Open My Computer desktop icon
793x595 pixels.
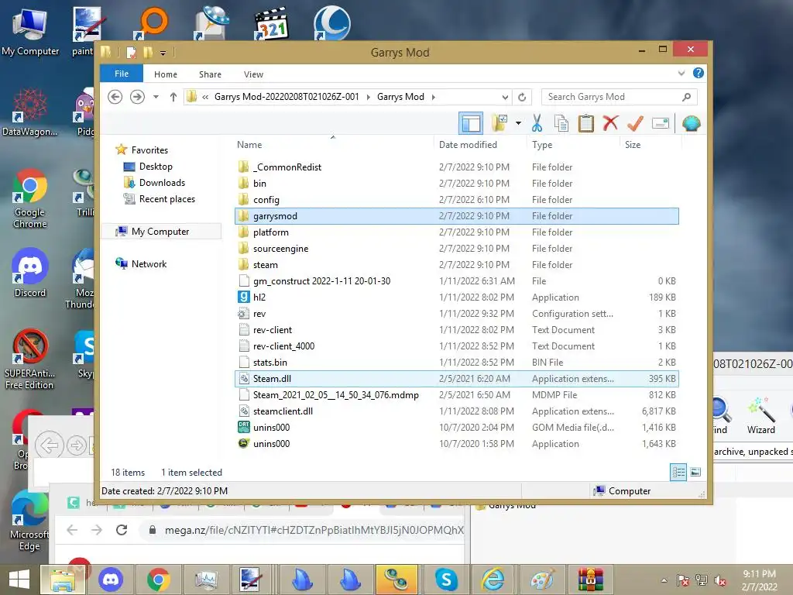[30, 32]
